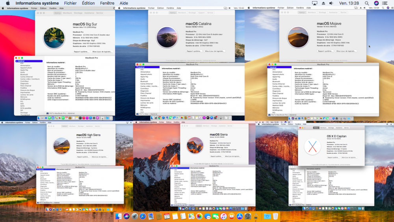
Task: Select Apple Pay in Mojave sidebar
Action: [x=277, y=76]
